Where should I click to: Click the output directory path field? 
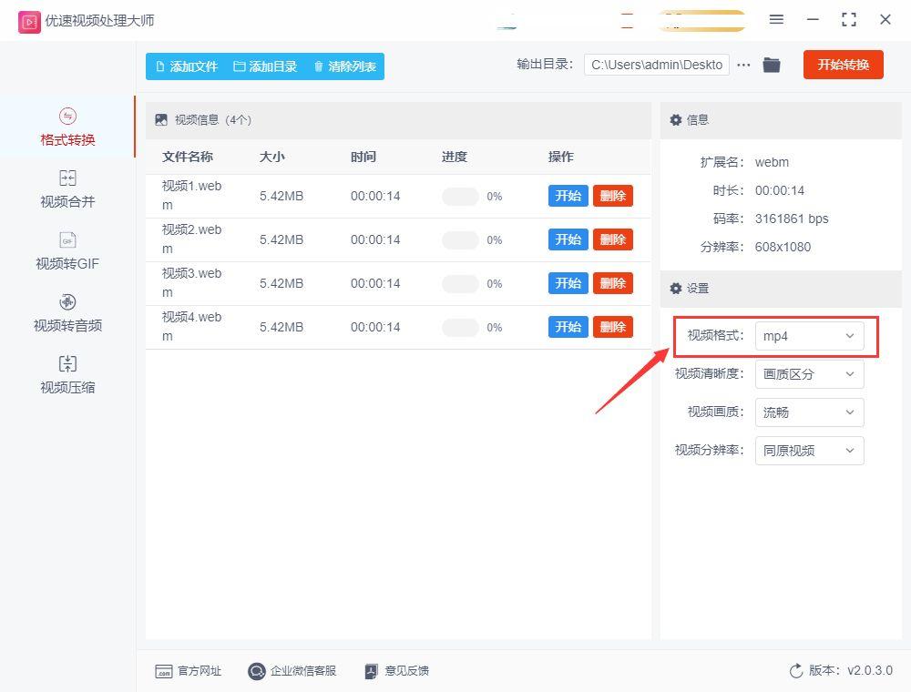[656, 65]
